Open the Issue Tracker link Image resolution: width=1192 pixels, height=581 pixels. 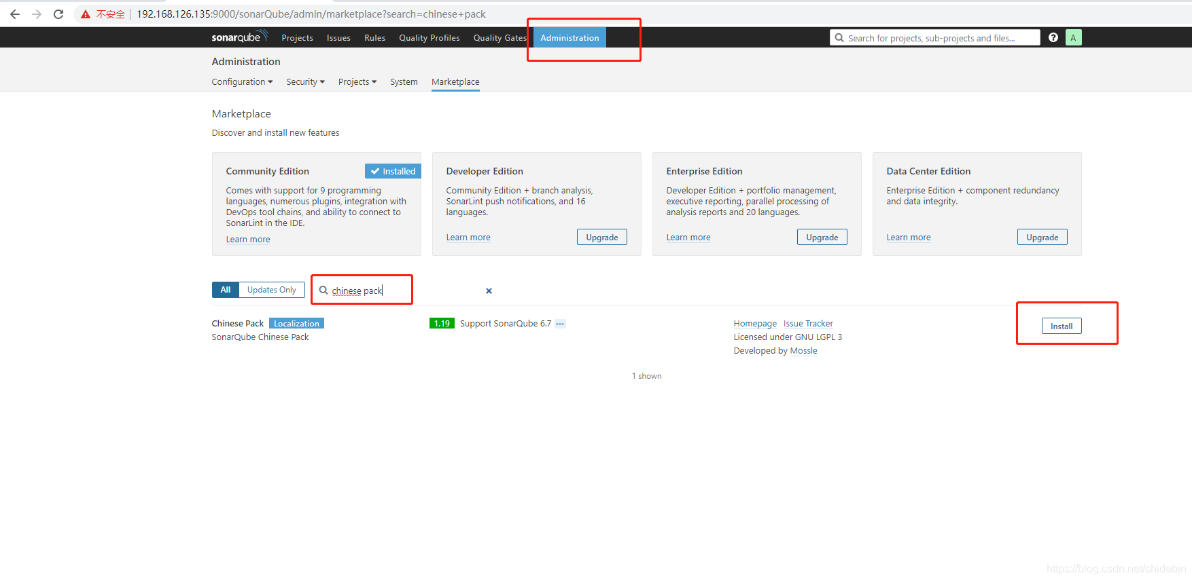click(808, 324)
